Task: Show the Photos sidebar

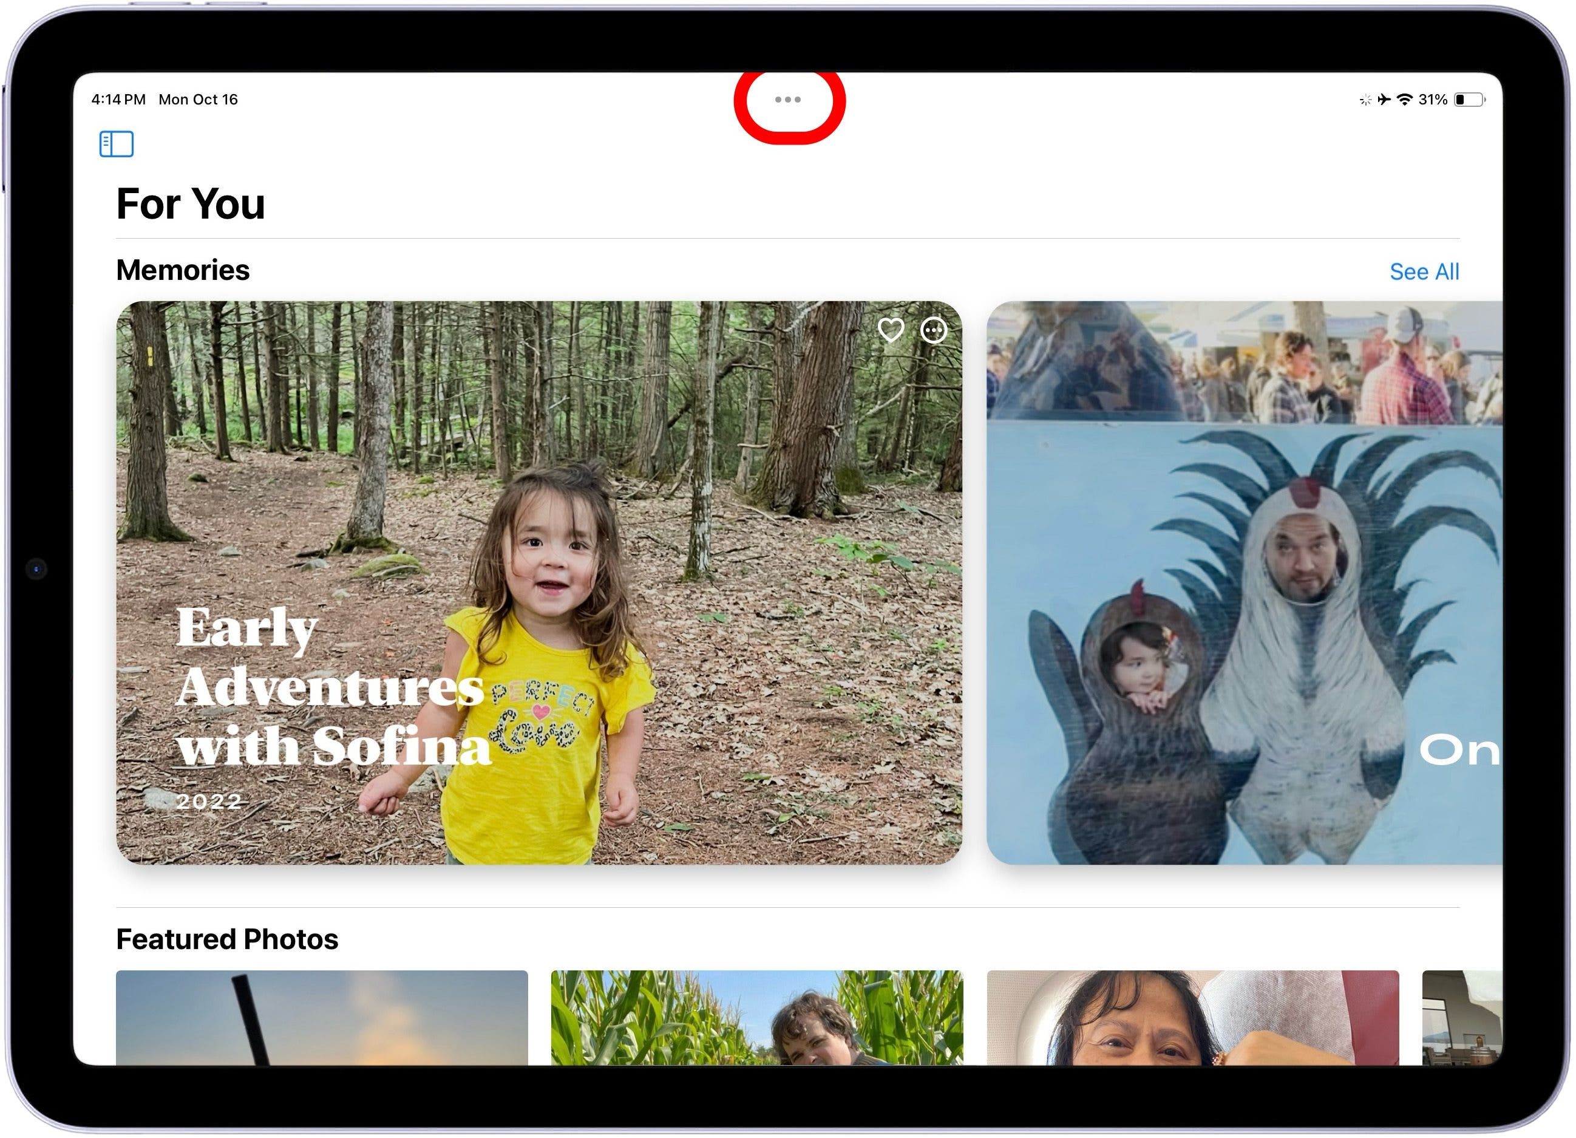Action: 116,144
